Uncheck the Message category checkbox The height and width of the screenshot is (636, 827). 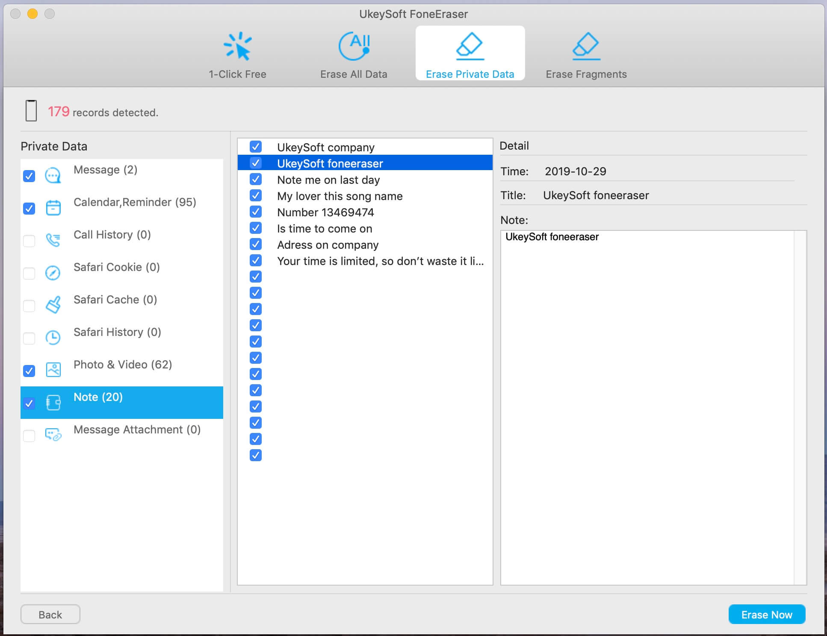click(29, 176)
